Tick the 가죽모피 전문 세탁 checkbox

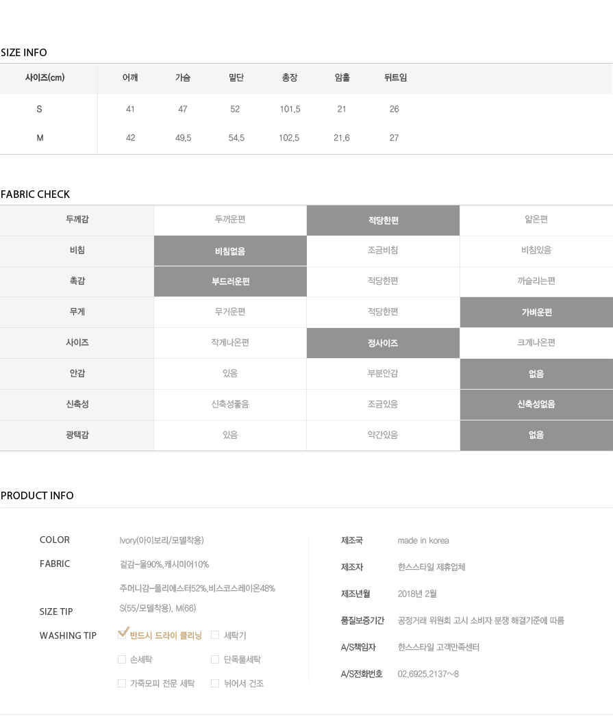122,683
